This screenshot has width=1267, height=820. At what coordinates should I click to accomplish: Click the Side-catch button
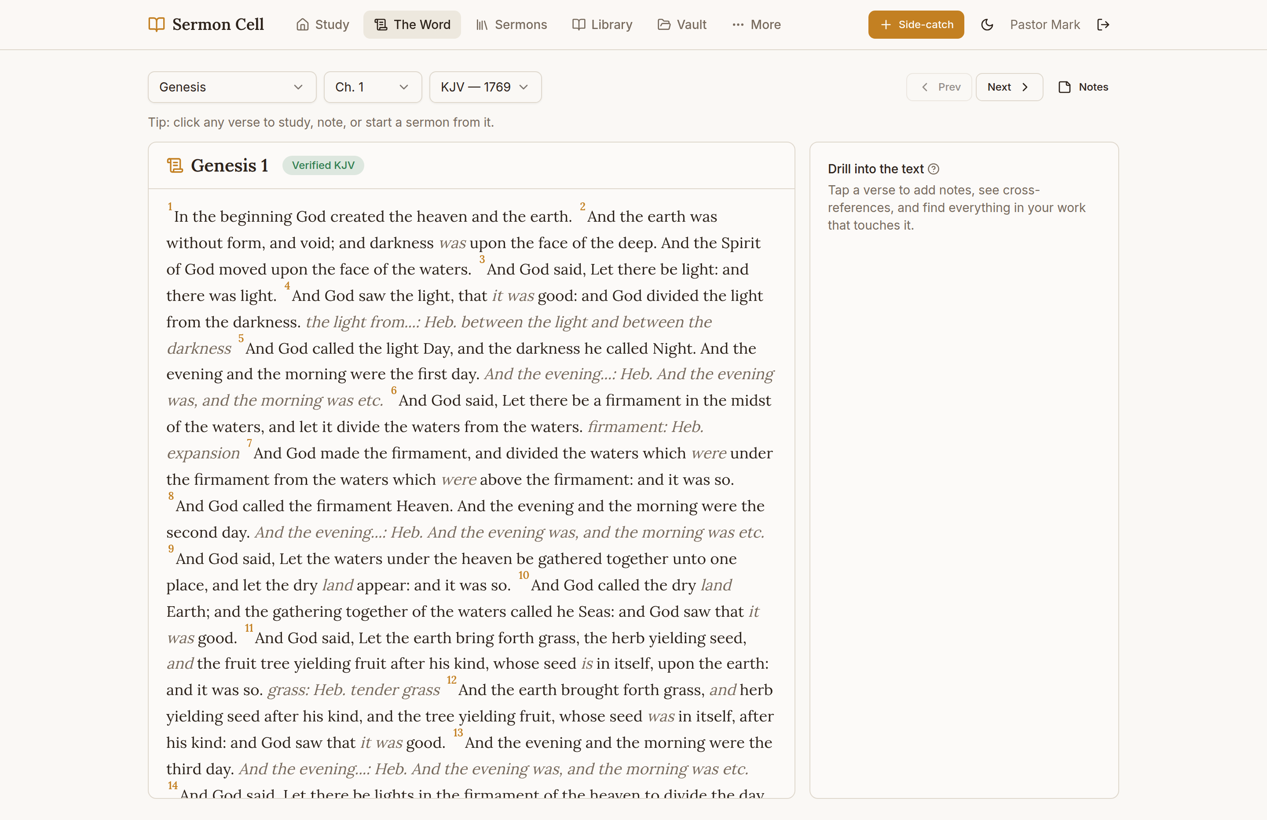point(915,25)
